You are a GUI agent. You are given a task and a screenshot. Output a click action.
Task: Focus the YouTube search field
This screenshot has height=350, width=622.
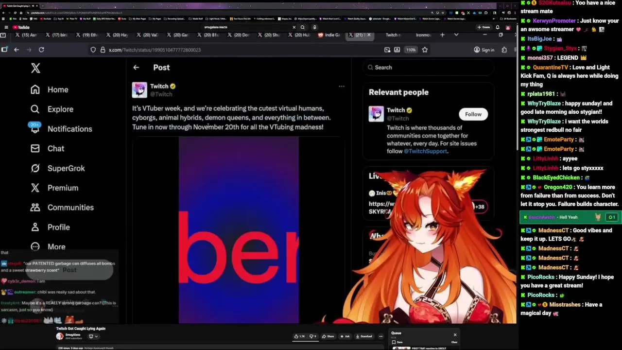[245, 27]
